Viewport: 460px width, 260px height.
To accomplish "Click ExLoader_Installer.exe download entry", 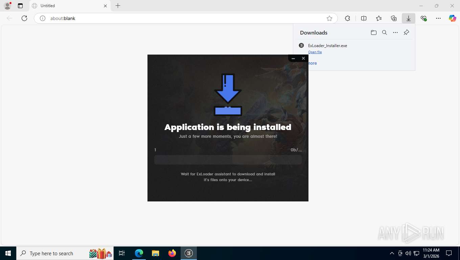I will point(354,48).
